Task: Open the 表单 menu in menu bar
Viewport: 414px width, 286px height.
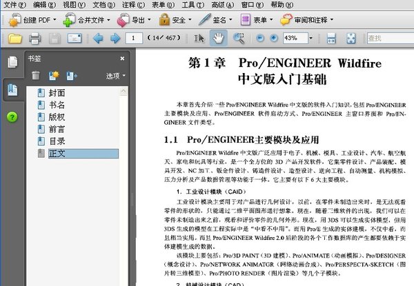Action: tap(164, 5)
